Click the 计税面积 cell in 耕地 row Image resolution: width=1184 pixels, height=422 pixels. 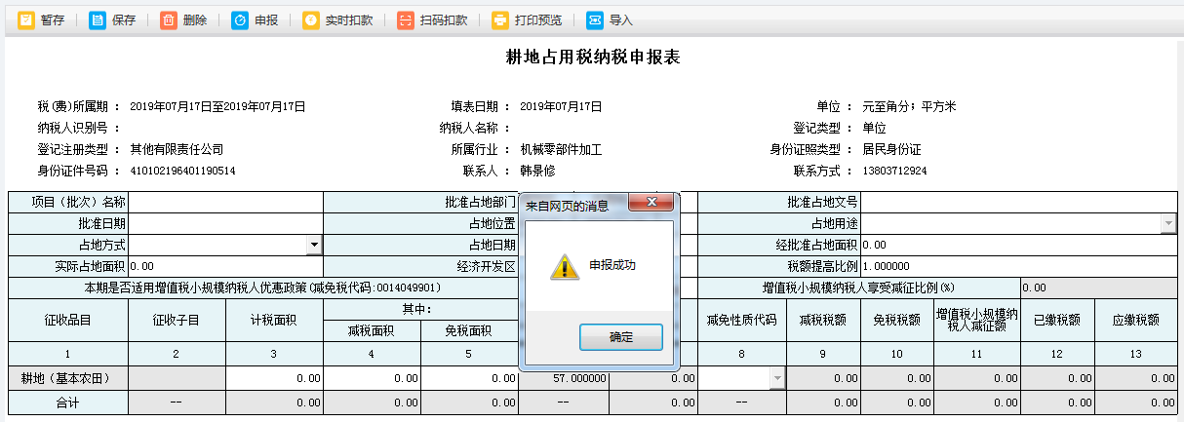pyautogui.click(x=274, y=377)
